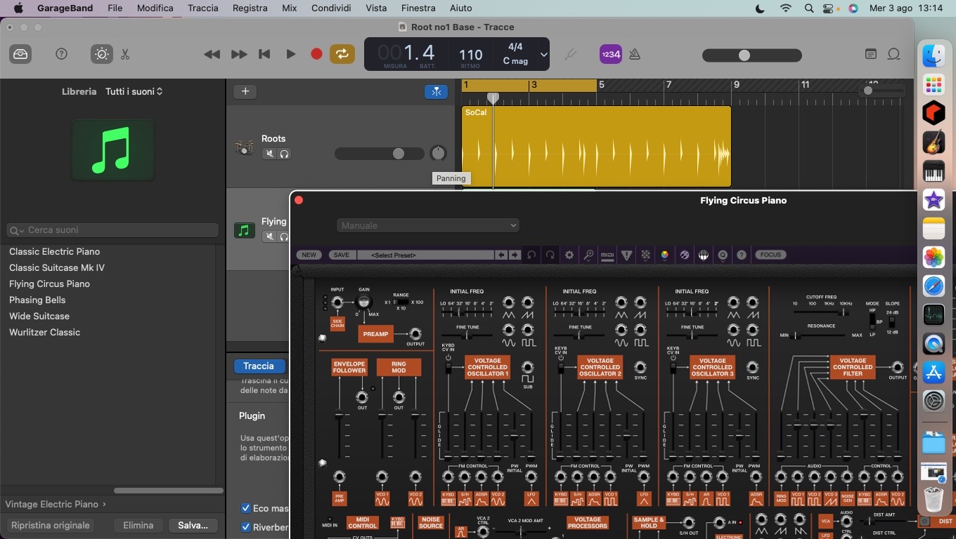
Task: Select Classic Electric Piano sound
Action: point(54,251)
